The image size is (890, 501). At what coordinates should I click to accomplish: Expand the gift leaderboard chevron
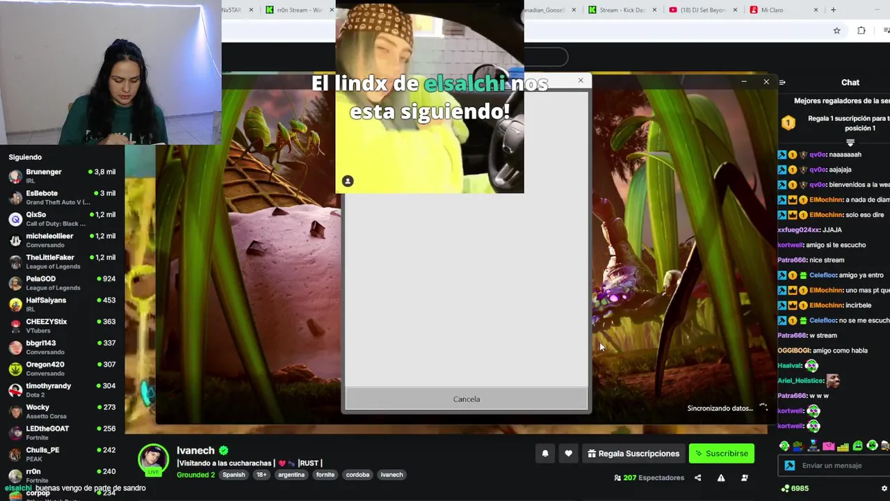[x=850, y=143]
